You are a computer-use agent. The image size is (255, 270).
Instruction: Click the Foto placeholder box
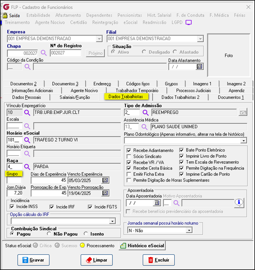click(229, 55)
